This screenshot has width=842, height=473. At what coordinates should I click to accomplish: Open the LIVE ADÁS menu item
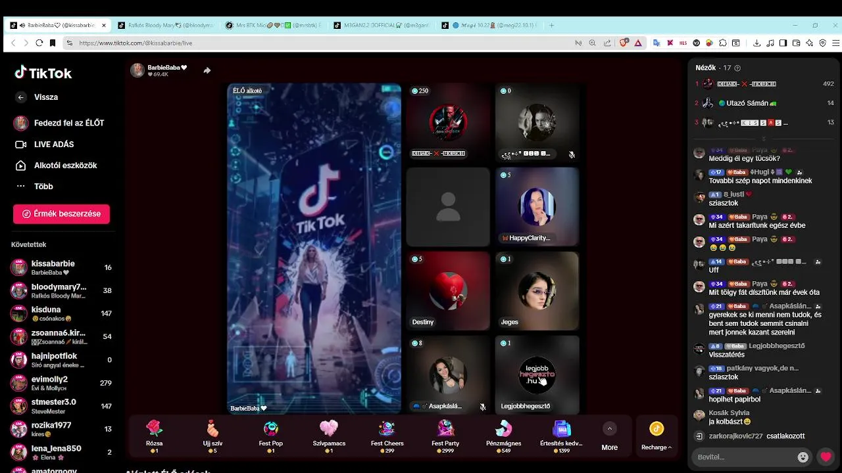click(x=44, y=145)
